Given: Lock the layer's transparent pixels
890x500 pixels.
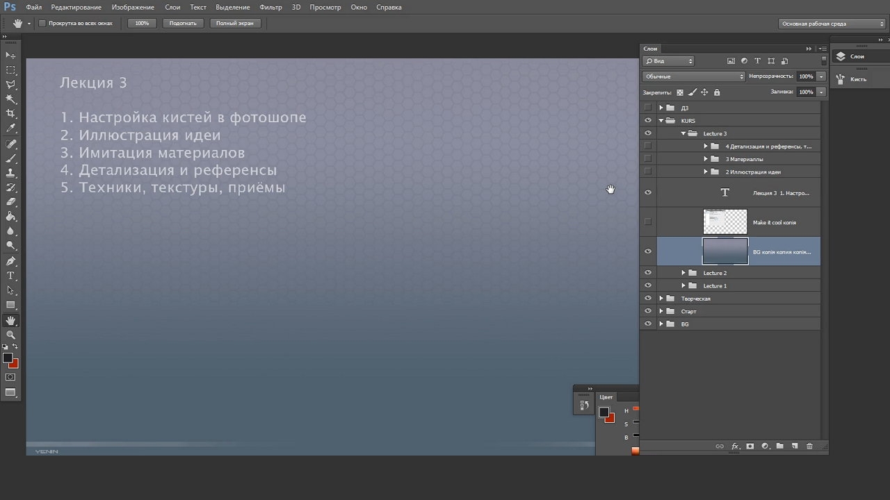Looking at the screenshot, I should coord(680,92).
